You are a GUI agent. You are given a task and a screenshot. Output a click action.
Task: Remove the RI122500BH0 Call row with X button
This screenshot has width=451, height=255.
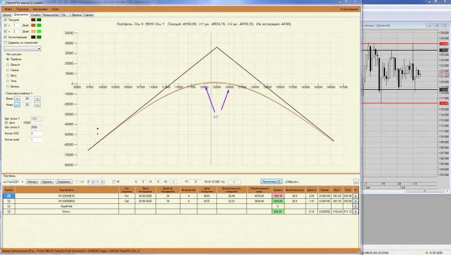pyautogui.click(x=356, y=201)
